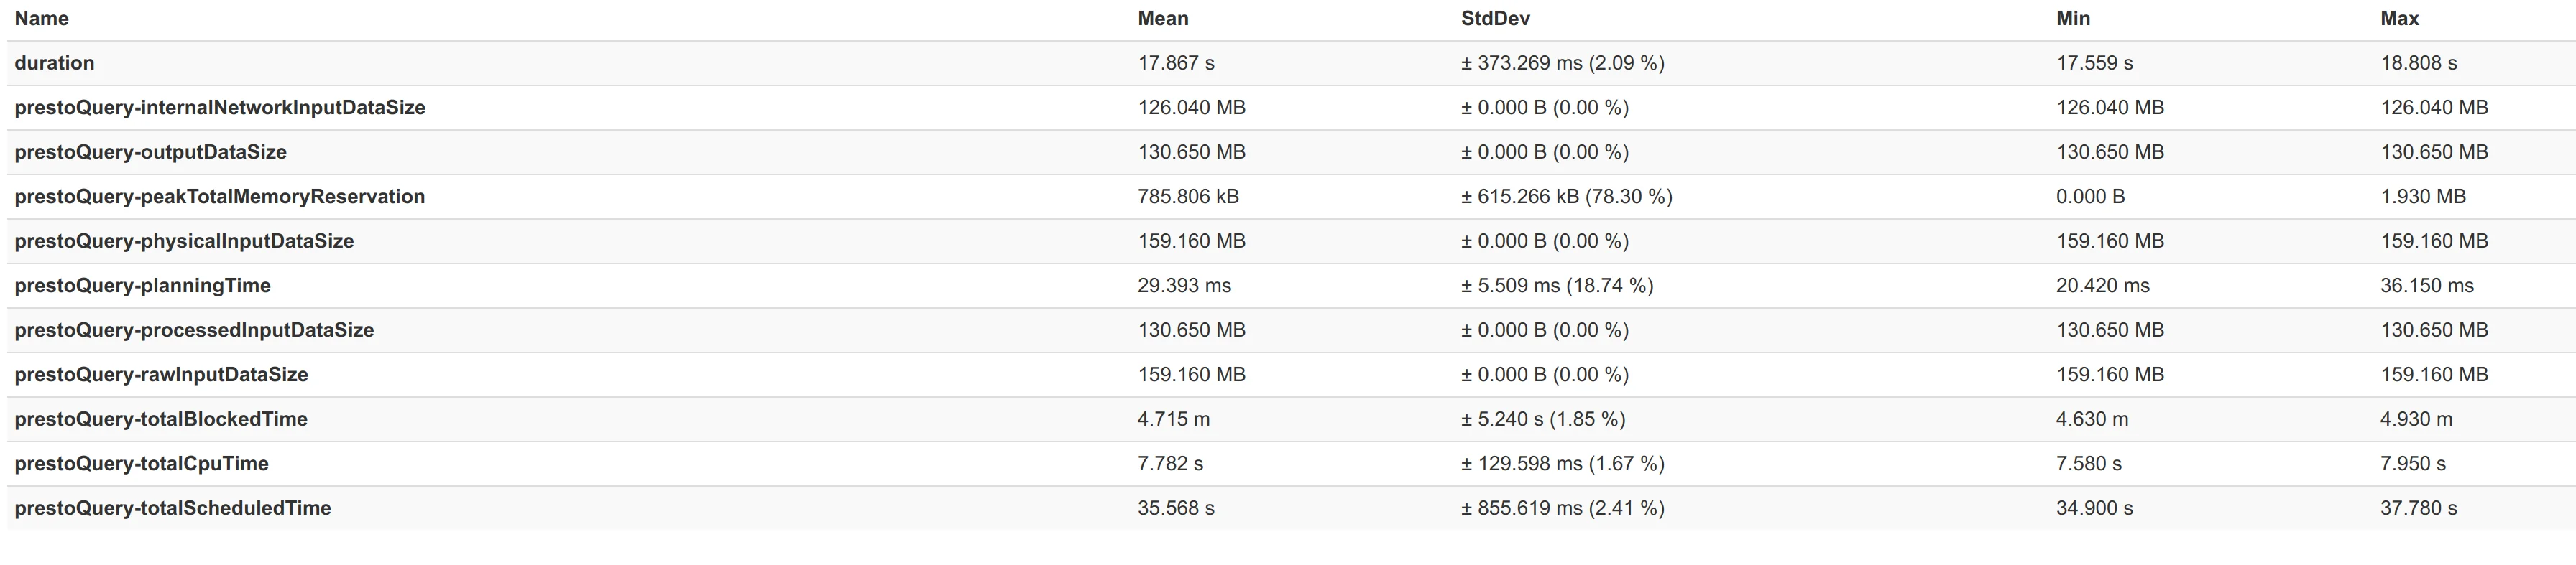Select the prestoQuery-totalCpuTime row name
Screen dimensions: 2576x565
click(141, 463)
